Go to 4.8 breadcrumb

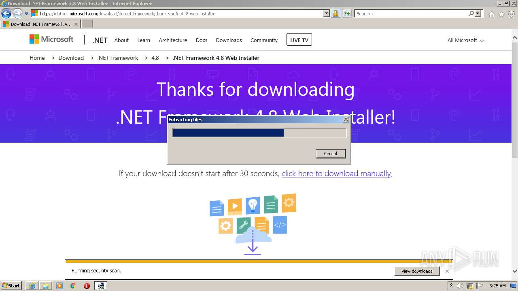click(x=155, y=58)
